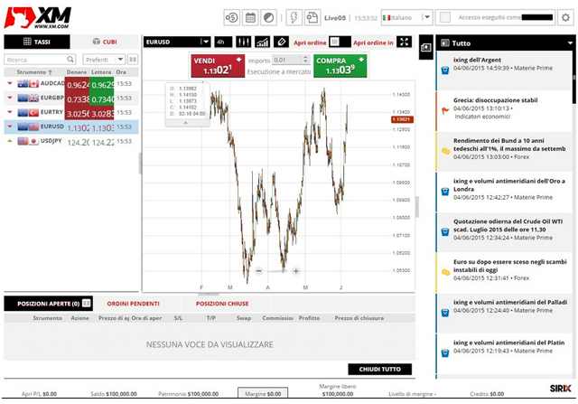Open the chart indicators icon
The image size is (578, 404).
262,42
